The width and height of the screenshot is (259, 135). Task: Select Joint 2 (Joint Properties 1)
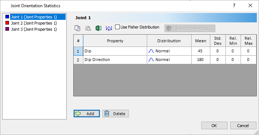point(34,23)
